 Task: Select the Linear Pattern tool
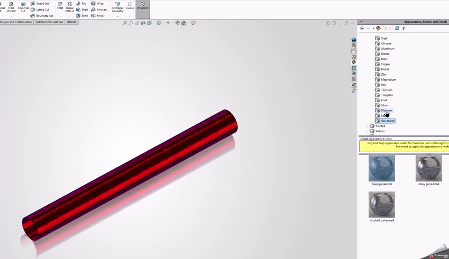click(x=70, y=7)
